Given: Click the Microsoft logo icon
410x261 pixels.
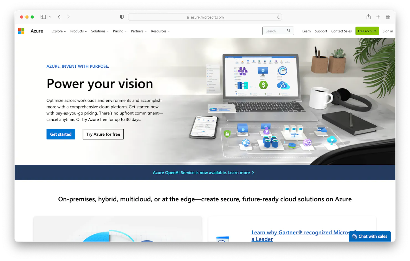Looking at the screenshot, I should point(21,31).
